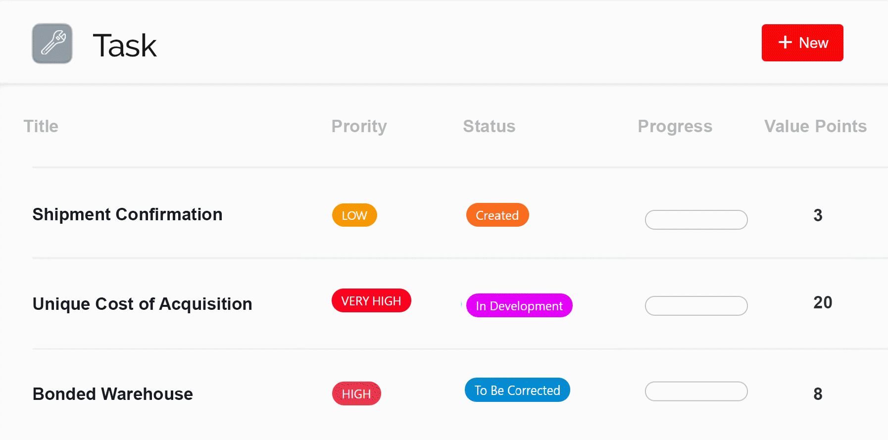Click the Shipment Confirmation progress bar
This screenshot has width=888, height=440.
coord(696,220)
